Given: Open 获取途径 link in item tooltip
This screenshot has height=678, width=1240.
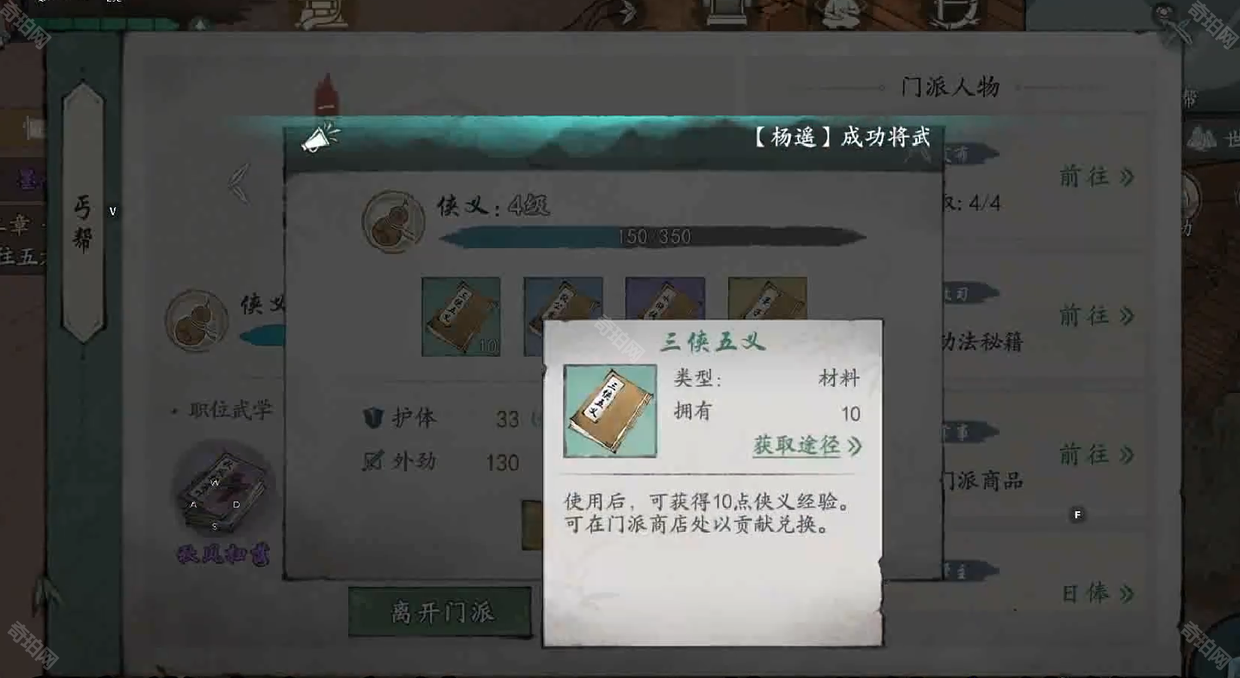Looking at the screenshot, I should pos(807,446).
